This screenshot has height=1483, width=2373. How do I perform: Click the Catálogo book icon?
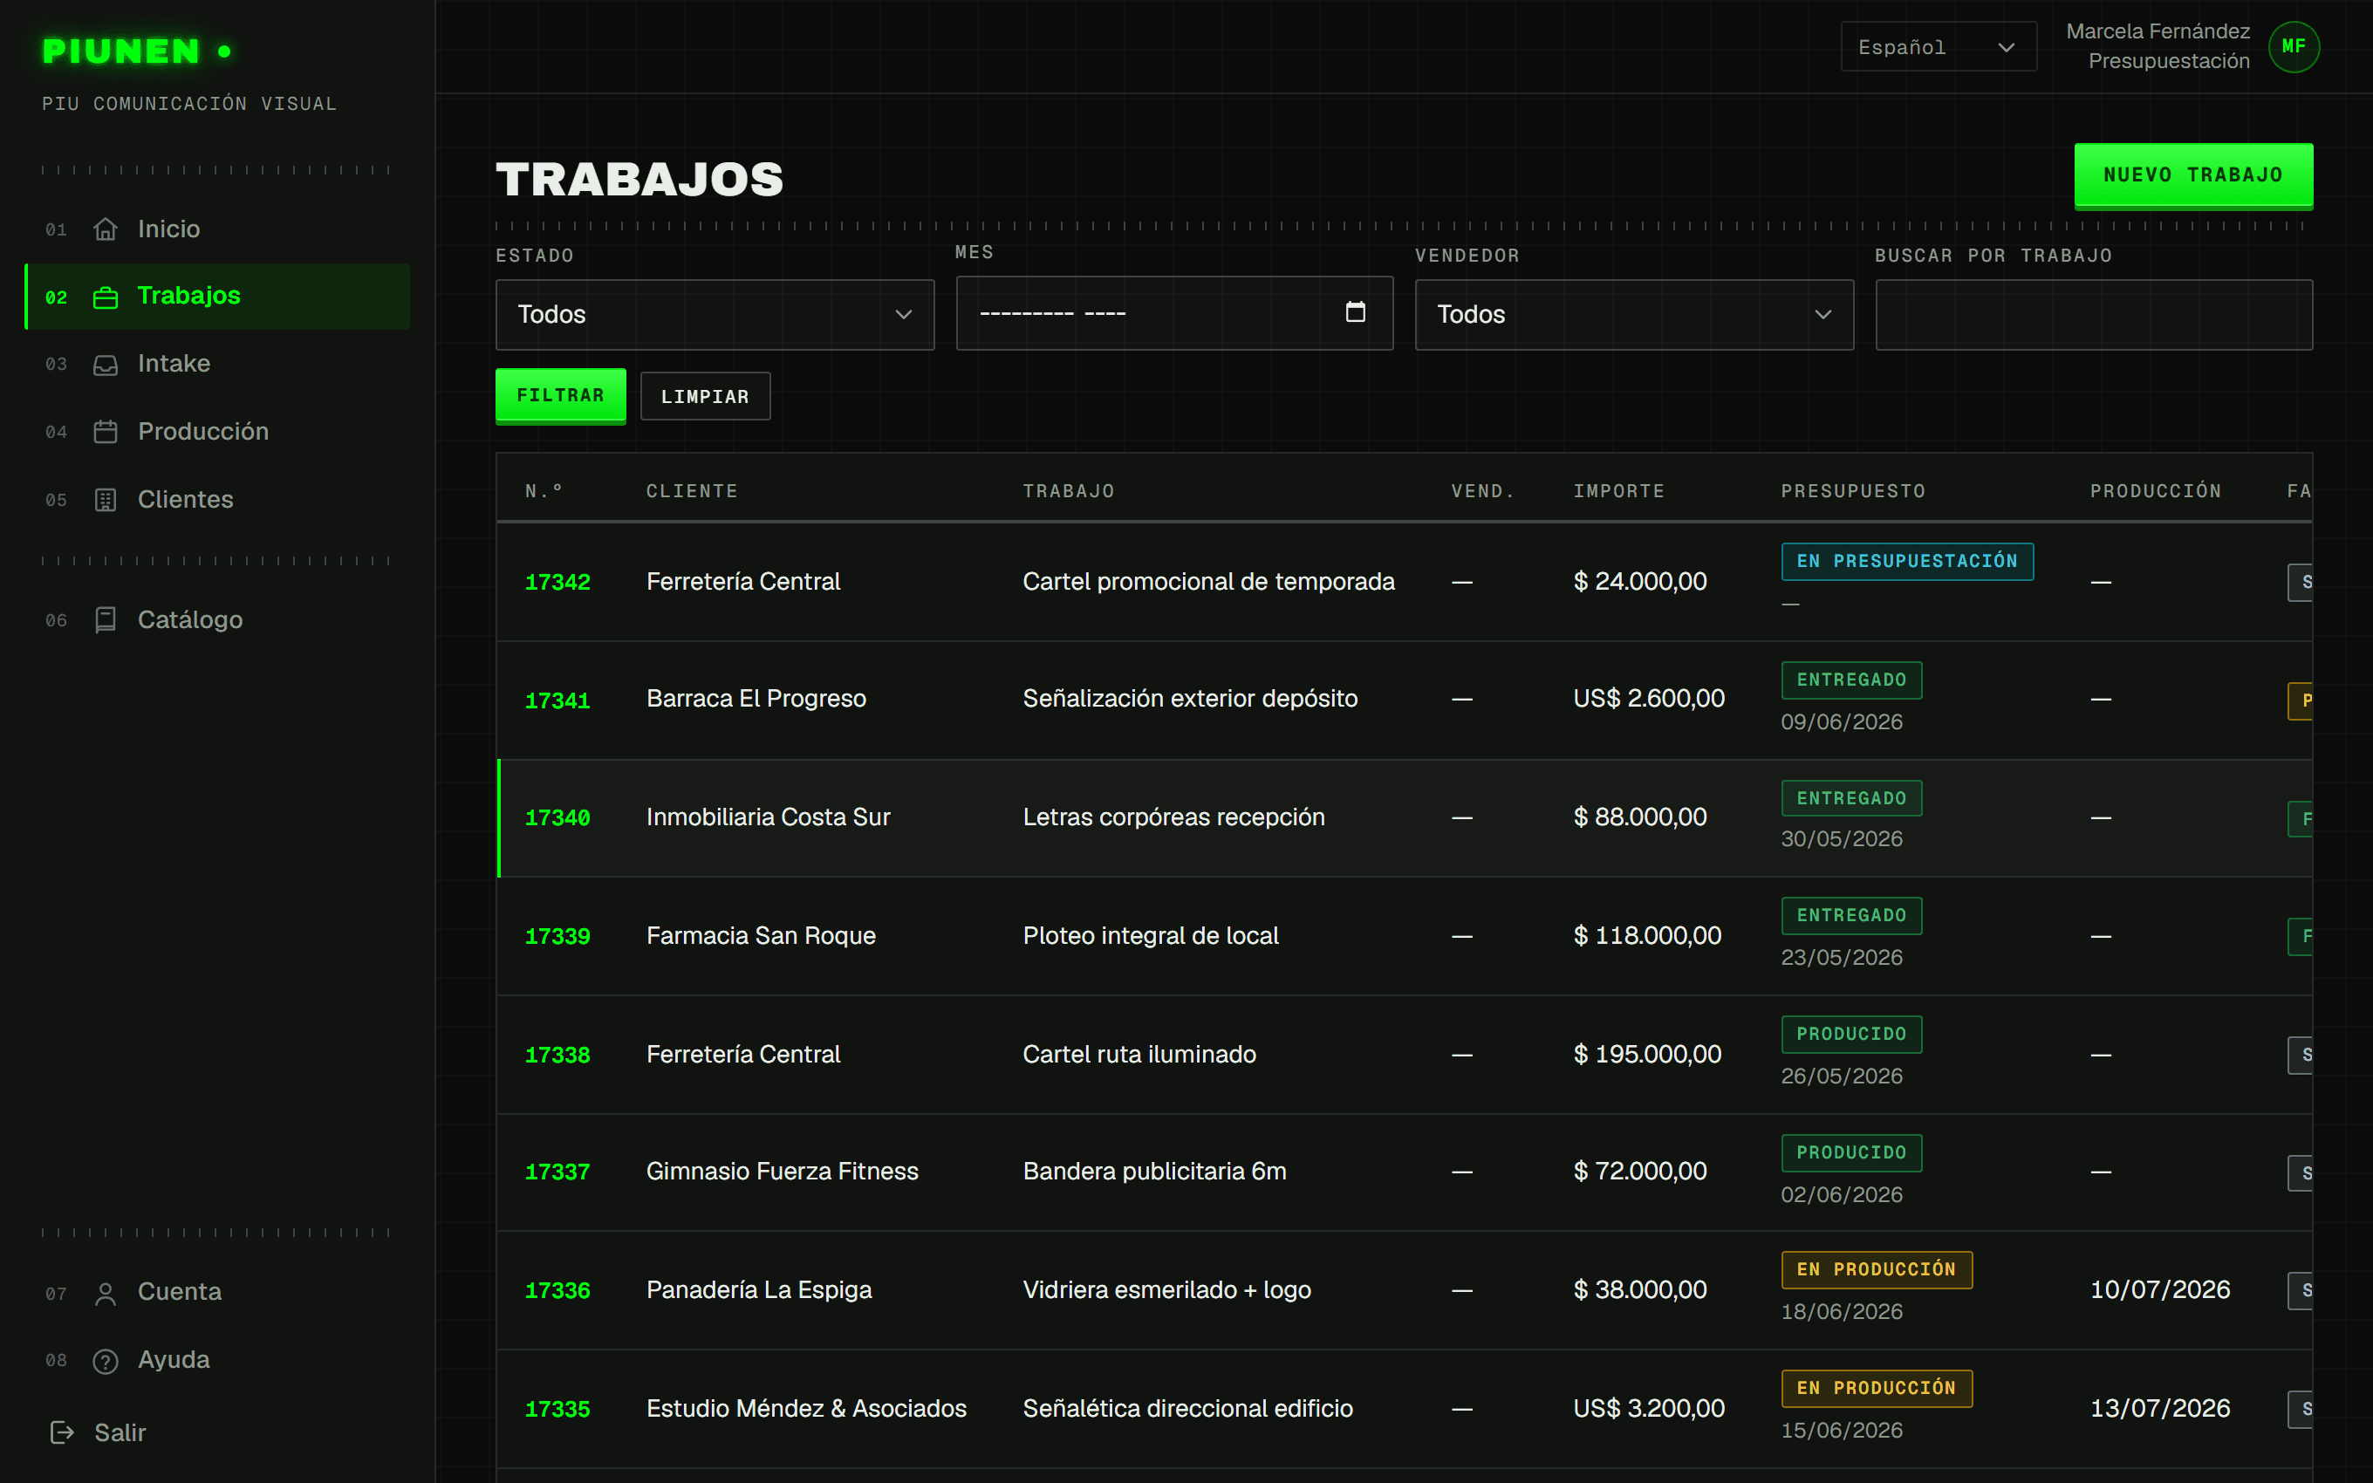105,620
